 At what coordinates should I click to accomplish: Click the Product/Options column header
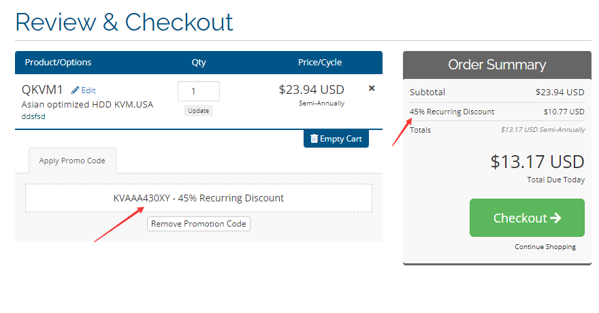coord(58,63)
